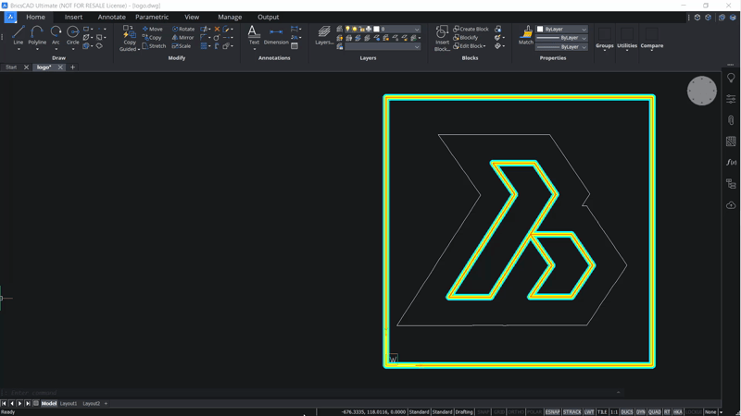Select the Dimension tool

[x=276, y=36]
